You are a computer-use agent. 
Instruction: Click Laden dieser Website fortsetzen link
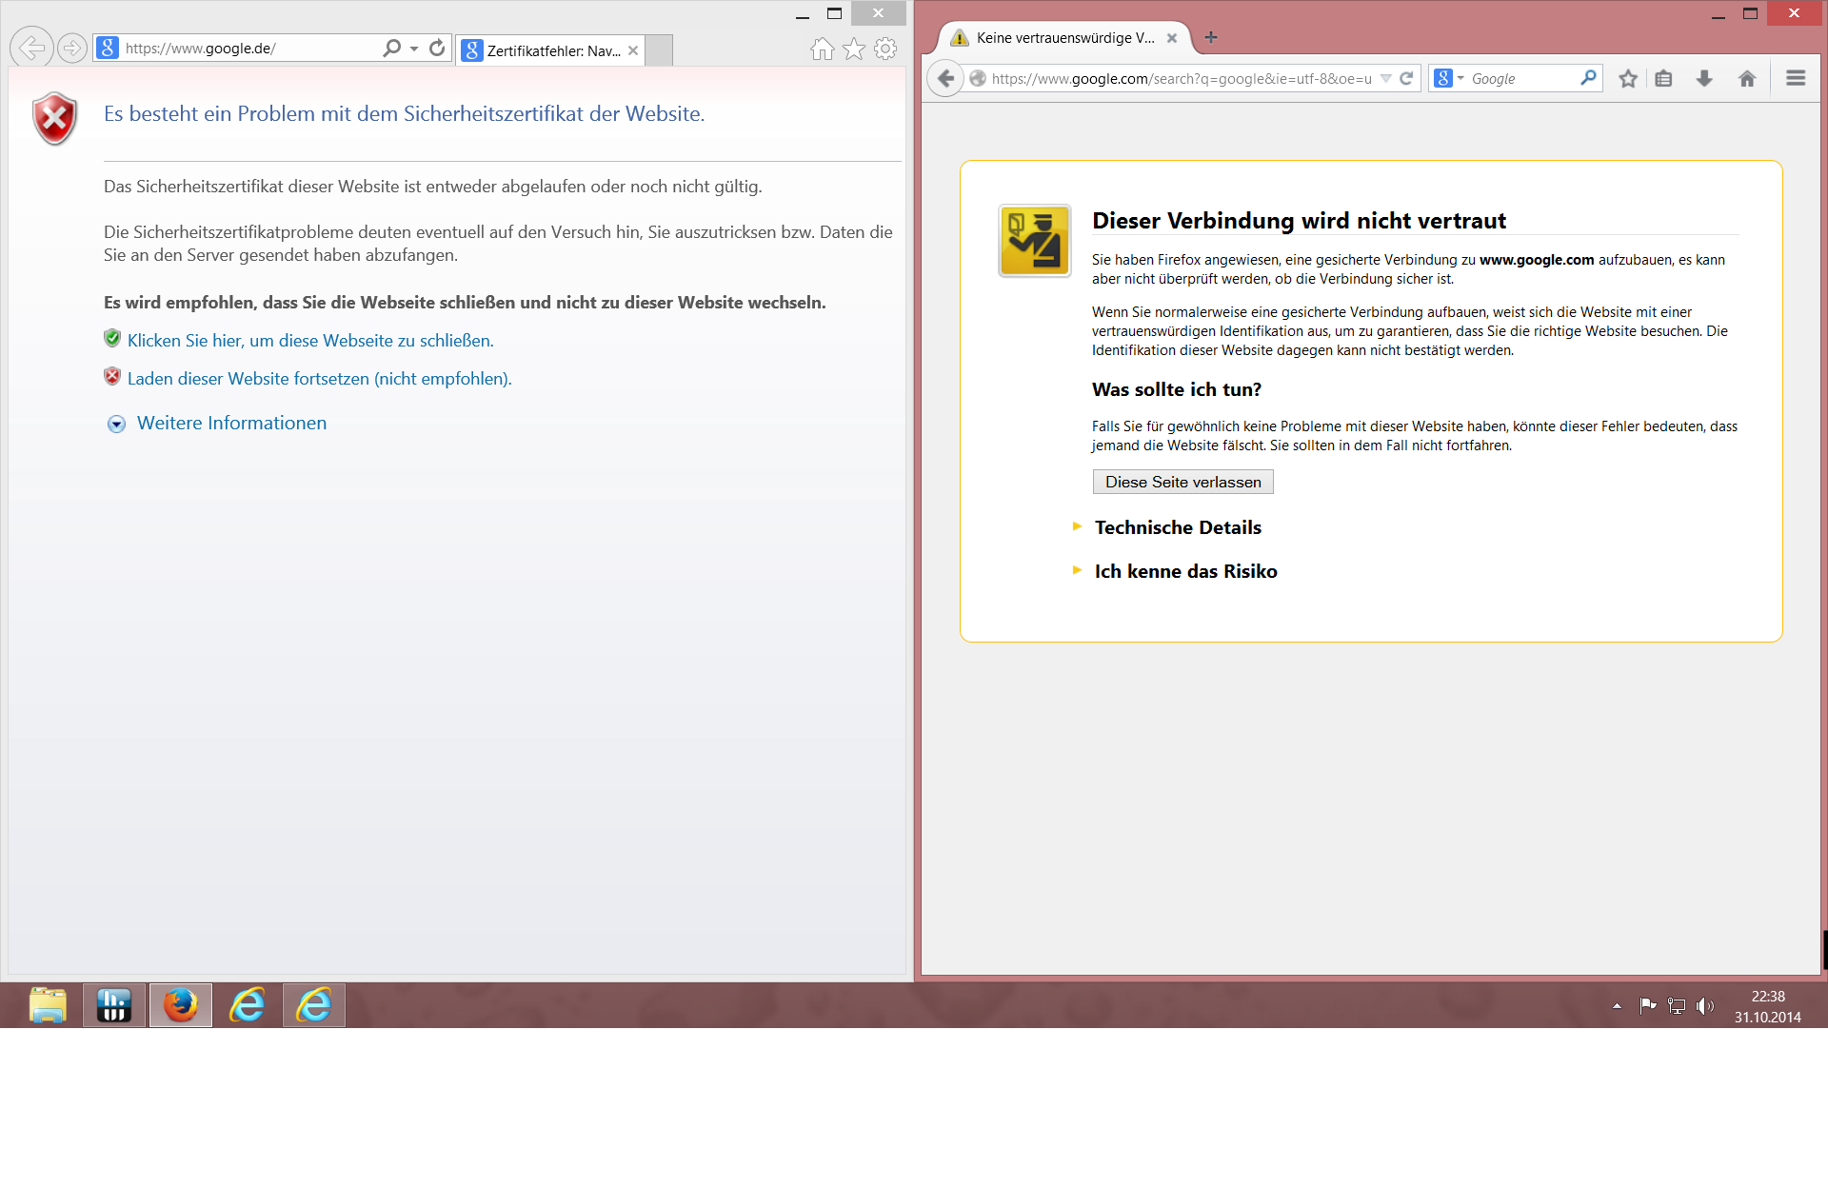[319, 379]
